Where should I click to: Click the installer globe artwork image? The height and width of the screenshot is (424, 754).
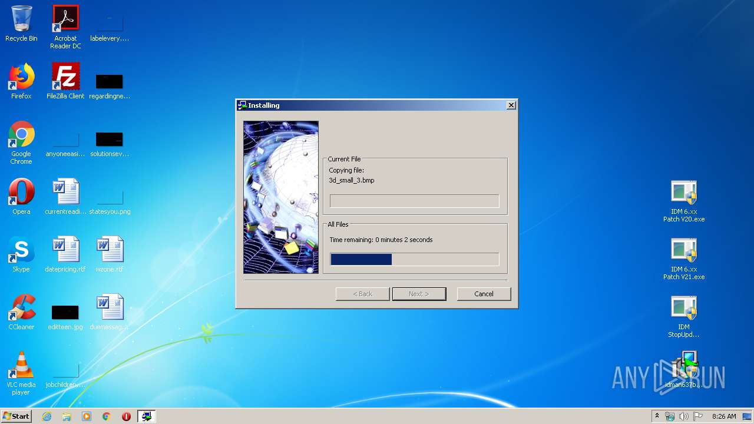[x=281, y=197]
